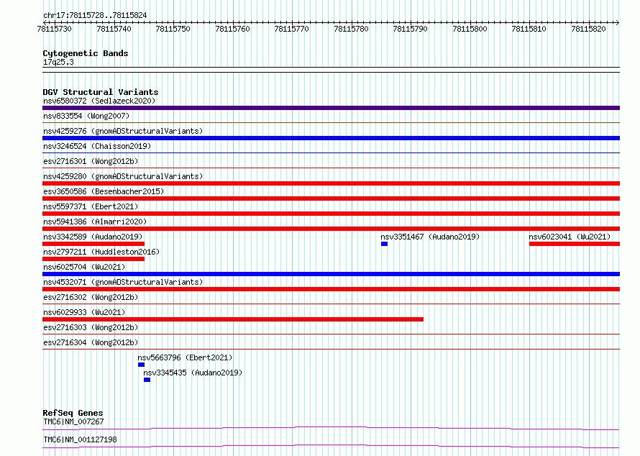This screenshot has width=640, height=456.
Task: Click the nsv6580372 (Sedlazeck2020) variant label
Action: (99, 101)
